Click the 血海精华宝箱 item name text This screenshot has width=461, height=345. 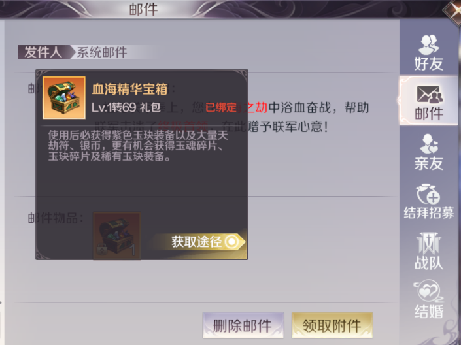[x=129, y=89]
